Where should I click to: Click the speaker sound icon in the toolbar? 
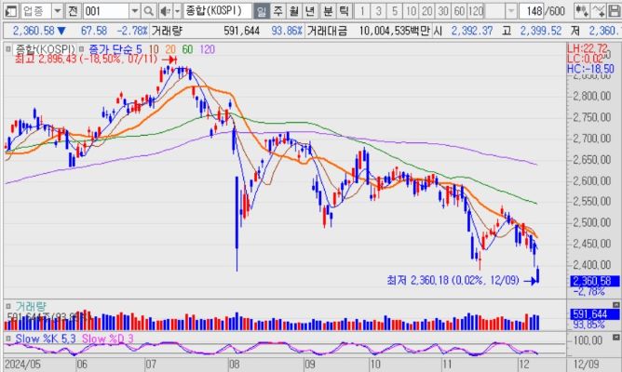(166, 11)
